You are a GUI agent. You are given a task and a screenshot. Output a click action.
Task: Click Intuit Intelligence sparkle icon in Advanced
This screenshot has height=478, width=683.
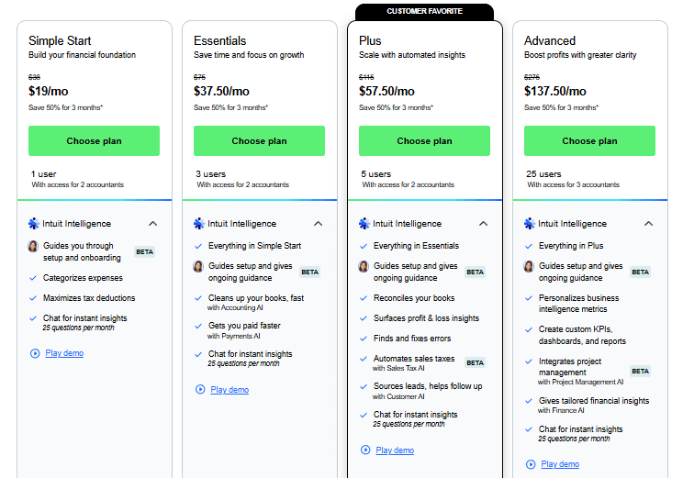[x=530, y=224]
